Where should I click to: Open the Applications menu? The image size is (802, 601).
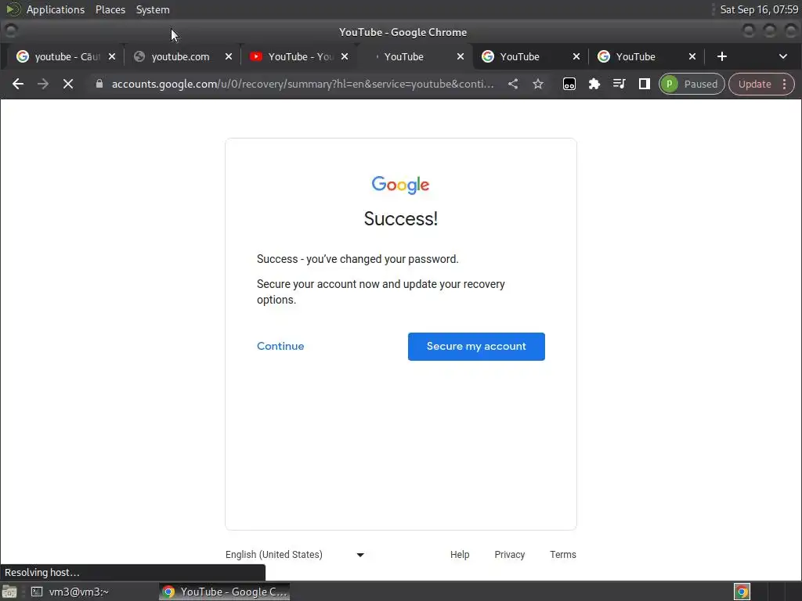pyautogui.click(x=56, y=9)
